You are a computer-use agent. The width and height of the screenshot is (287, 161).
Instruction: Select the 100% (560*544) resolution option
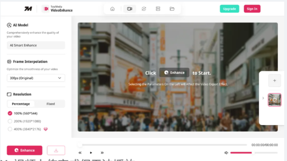click(10, 113)
